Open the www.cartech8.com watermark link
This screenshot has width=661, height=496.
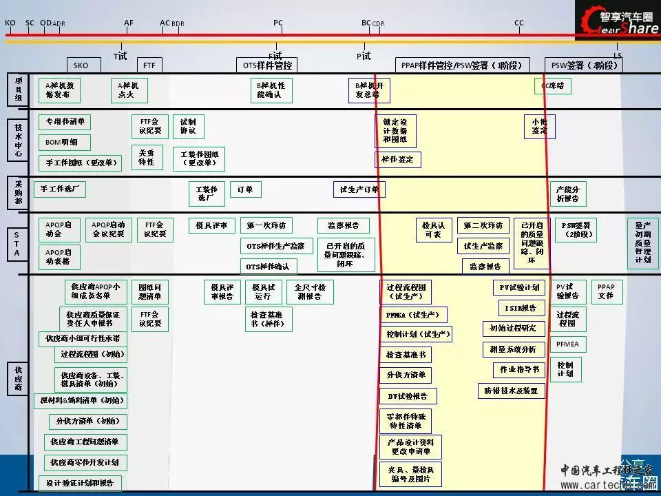point(600,485)
